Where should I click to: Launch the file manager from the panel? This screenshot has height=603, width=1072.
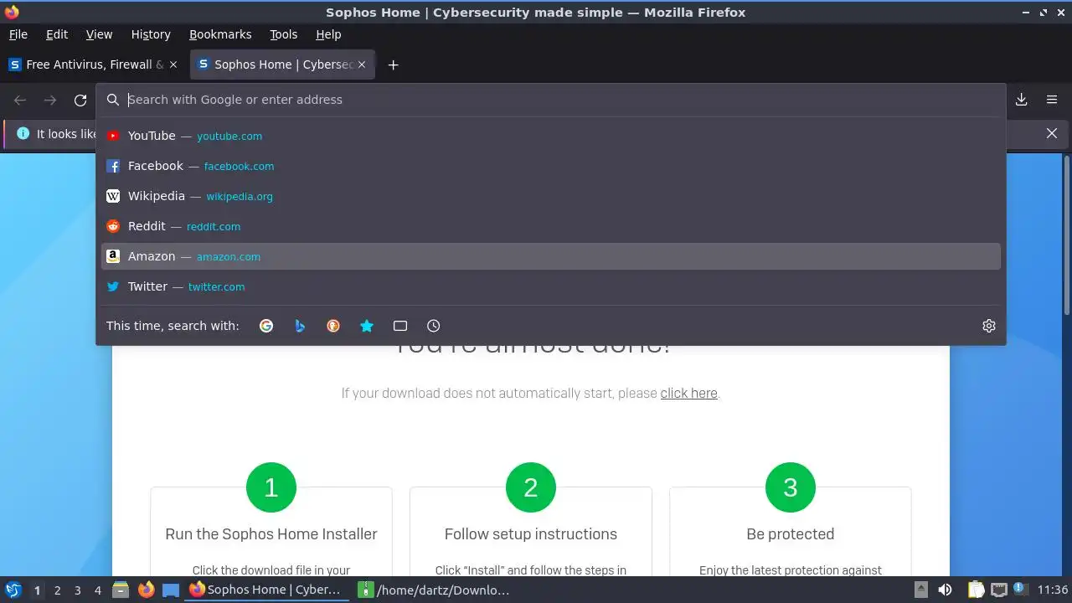click(120, 590)
